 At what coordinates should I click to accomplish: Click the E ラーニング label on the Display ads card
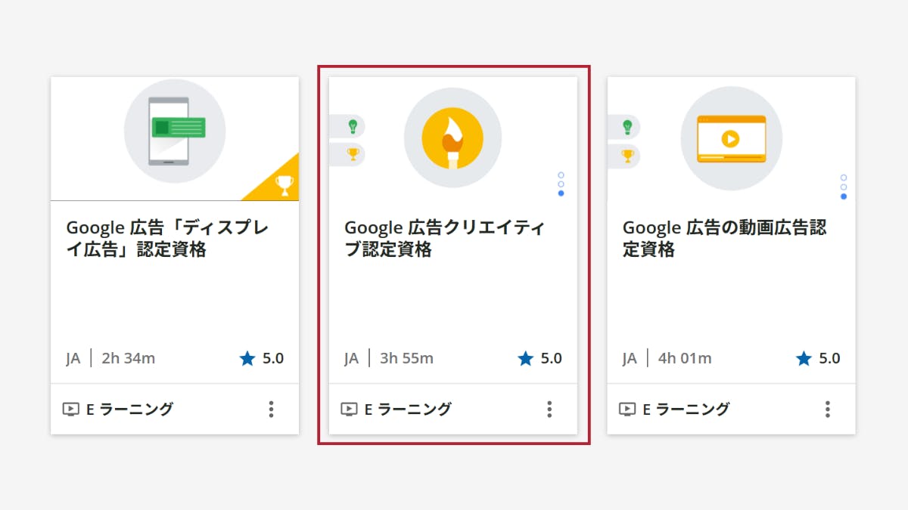(129, 410)
